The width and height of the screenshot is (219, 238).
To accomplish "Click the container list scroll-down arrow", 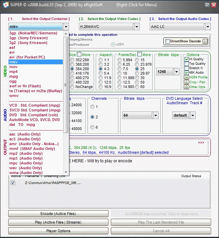I will click(66, 172).
